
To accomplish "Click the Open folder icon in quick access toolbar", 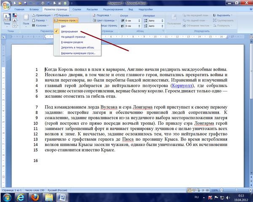I will coord(20,3).
